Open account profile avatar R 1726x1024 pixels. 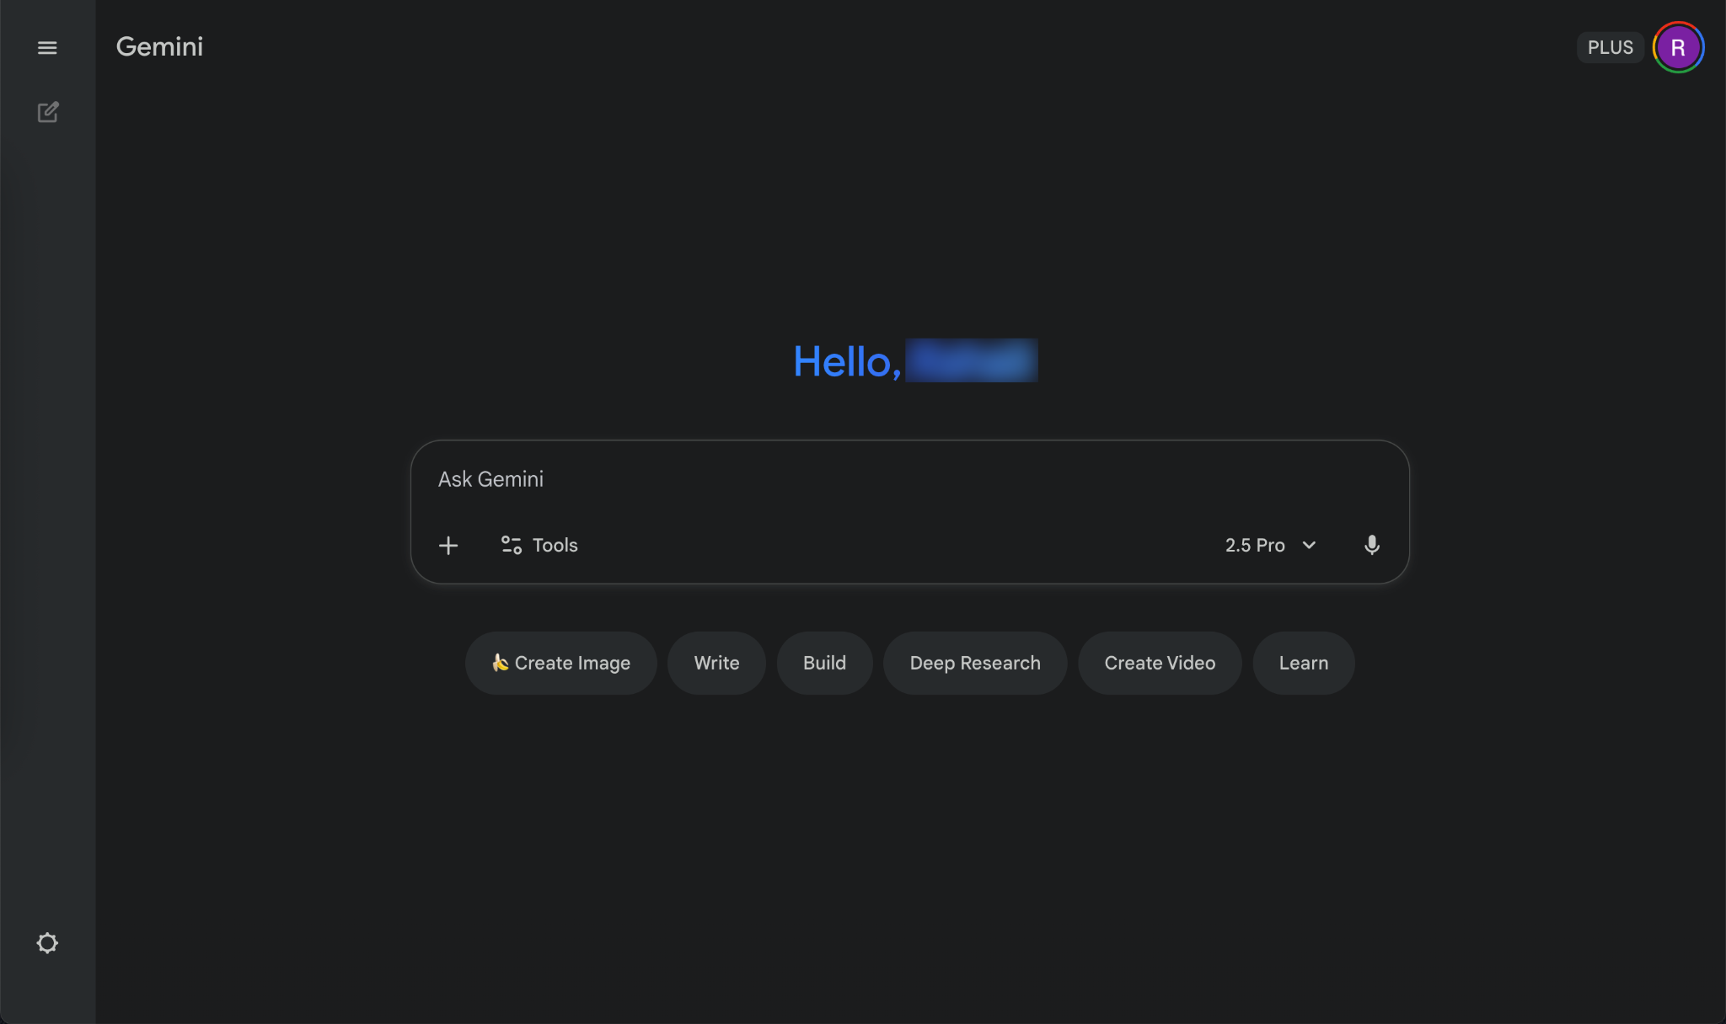(1677, 48)
